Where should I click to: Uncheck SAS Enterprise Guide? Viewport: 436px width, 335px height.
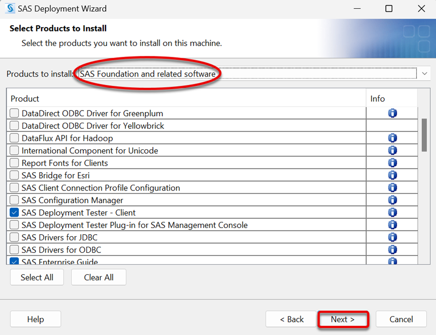[14, 261]
